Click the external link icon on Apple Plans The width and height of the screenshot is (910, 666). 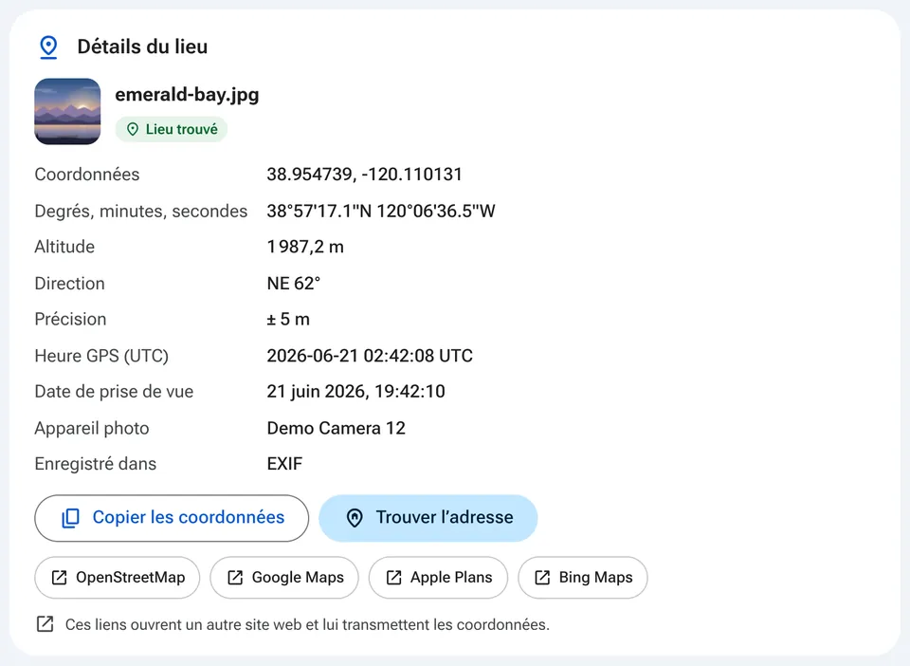point(393,577)
